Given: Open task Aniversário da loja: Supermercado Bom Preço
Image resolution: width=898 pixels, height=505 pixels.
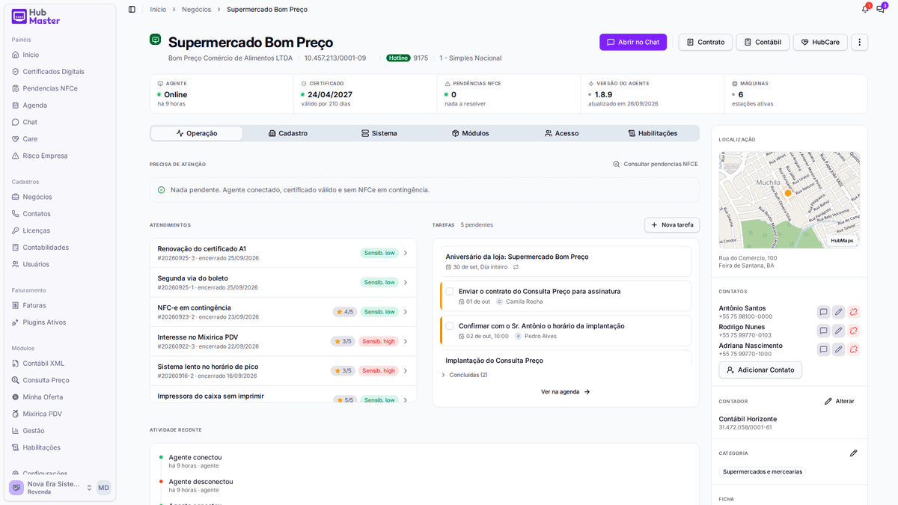Looking at the screenshot, I should (x=566, y=261).
